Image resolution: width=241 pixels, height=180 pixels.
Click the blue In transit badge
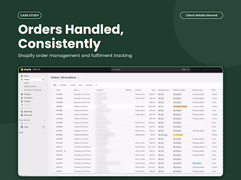[x=197, y=163]
